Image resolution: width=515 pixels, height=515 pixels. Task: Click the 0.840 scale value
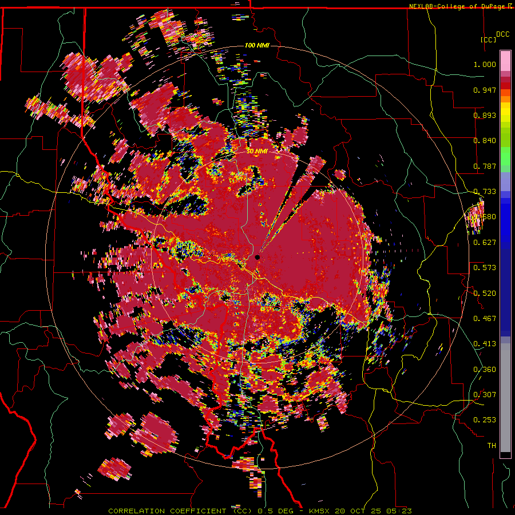coord(485,141)
